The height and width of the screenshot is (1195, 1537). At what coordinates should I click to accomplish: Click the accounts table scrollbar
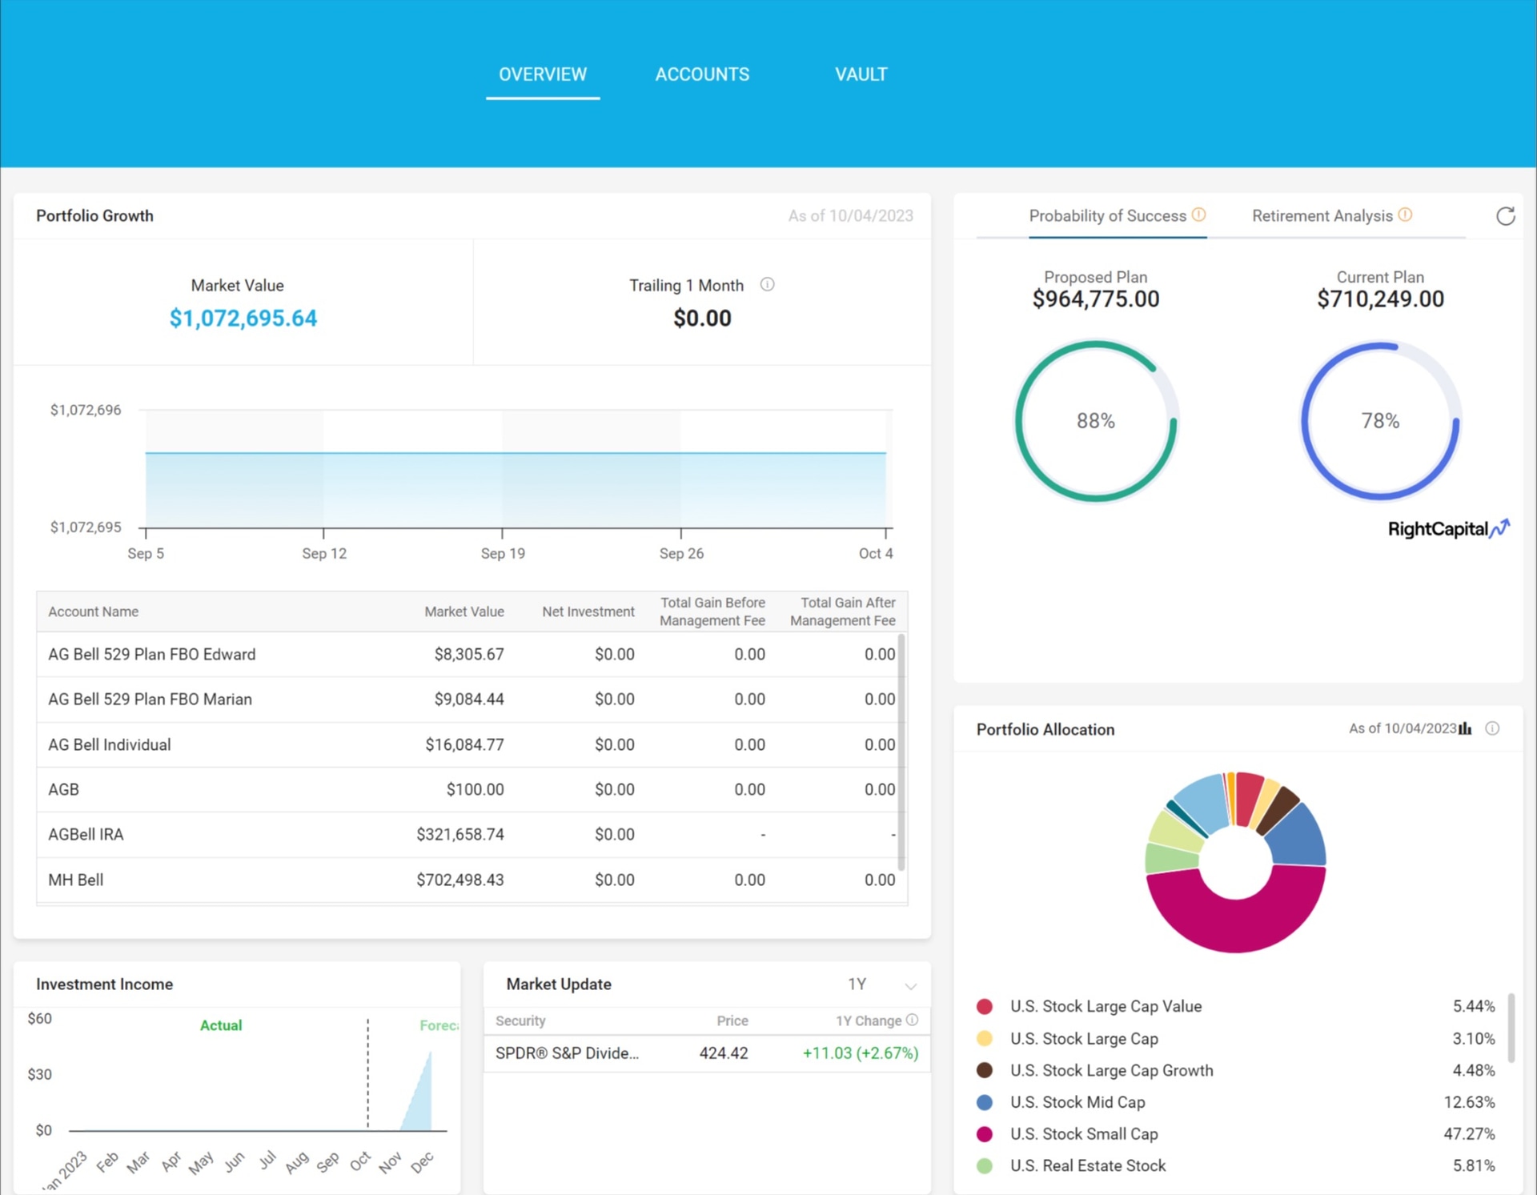click(901, 752)
